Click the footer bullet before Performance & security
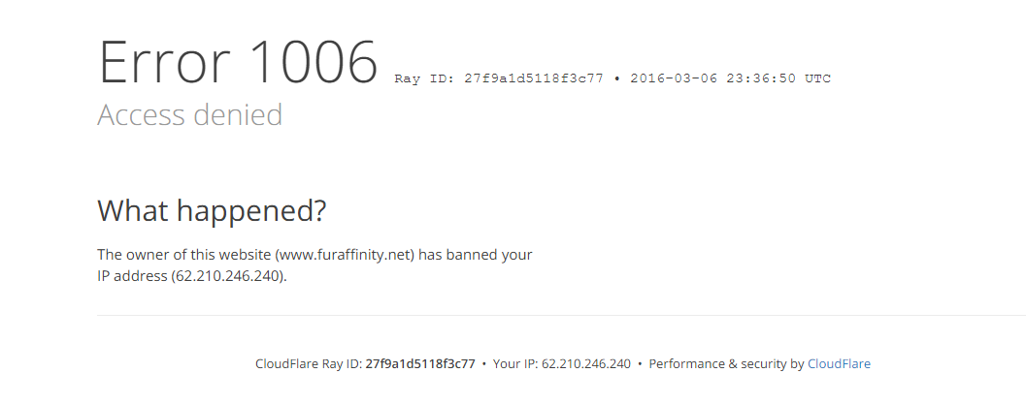This screenshot has height=404, width=1026. [x=640, y=364]
